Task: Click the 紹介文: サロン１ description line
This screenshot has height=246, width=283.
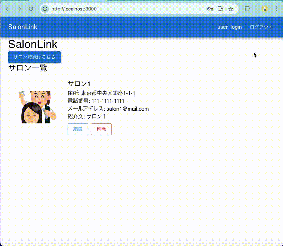Action: [x=87, y=117]
